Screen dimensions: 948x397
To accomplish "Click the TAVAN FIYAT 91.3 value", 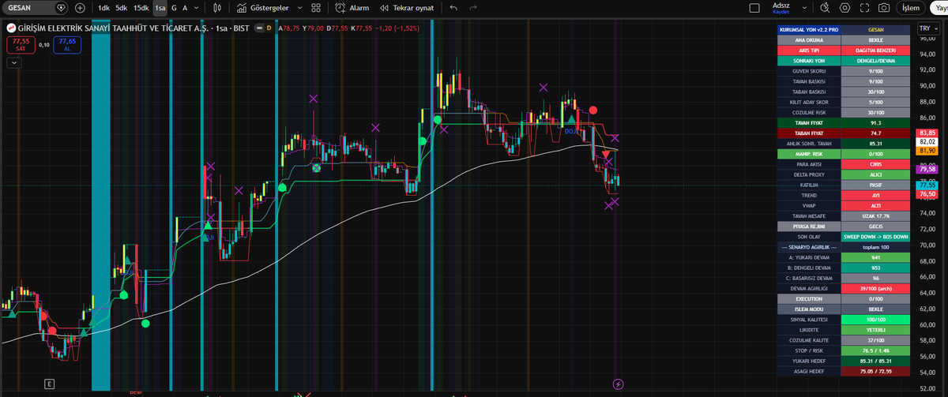I will point(876,122).
